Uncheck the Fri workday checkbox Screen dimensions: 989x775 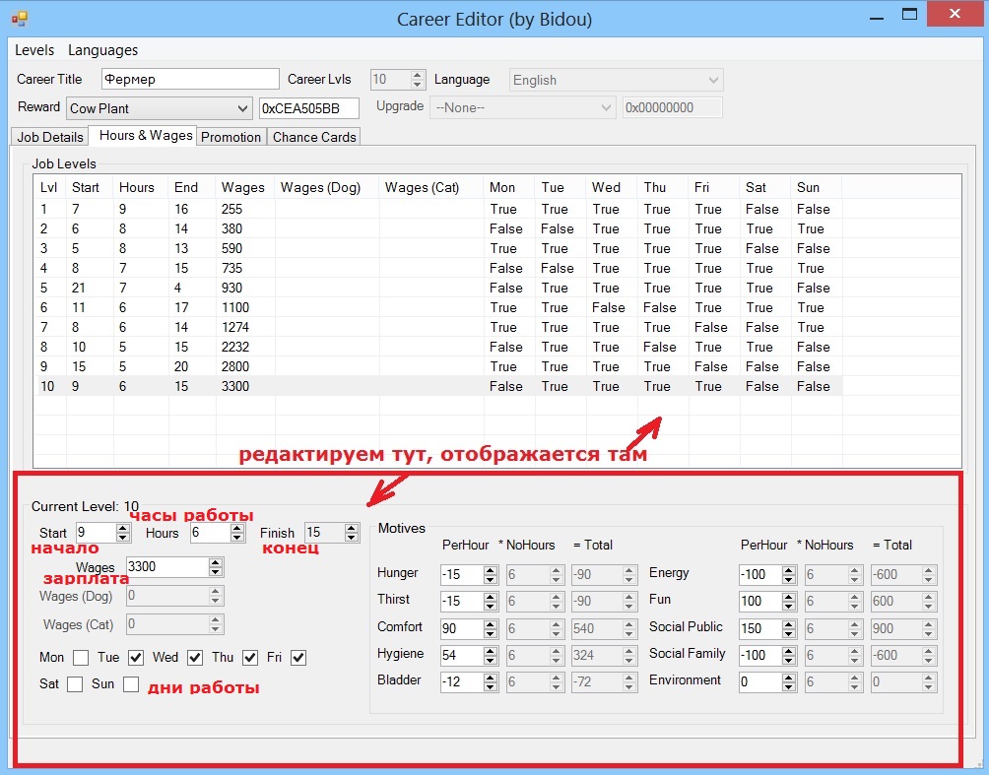pyautogui.click(x=298, y=658)
